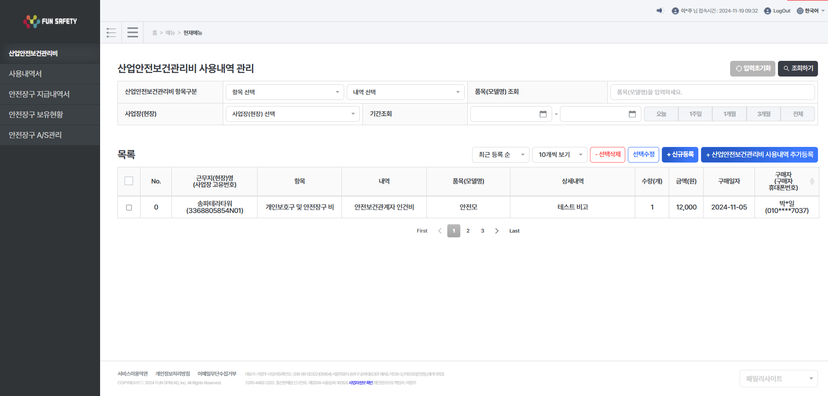Screen dimensions: 828x396
Task: Click the end date input field
Action: click(x=600, y=114)
